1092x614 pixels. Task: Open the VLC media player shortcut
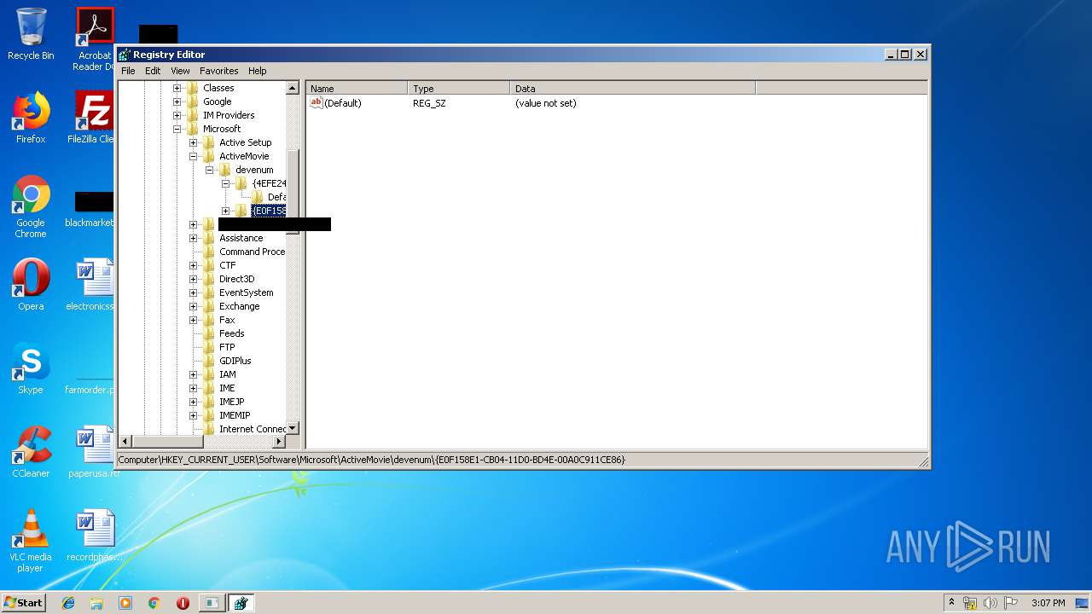(x=31, y=541)
